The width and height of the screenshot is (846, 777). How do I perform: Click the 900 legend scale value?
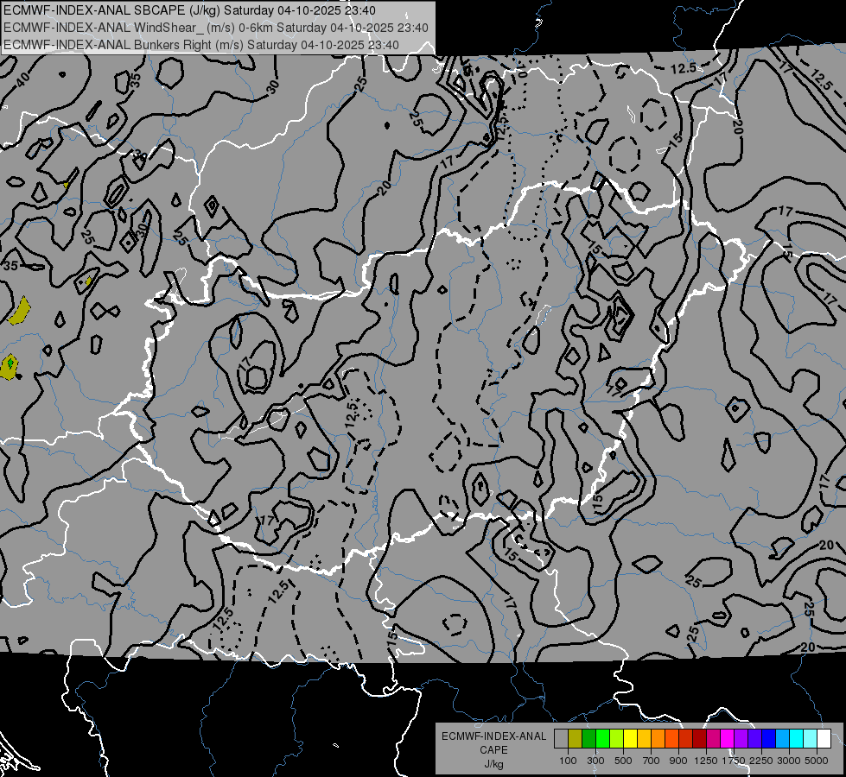point(678,761)
